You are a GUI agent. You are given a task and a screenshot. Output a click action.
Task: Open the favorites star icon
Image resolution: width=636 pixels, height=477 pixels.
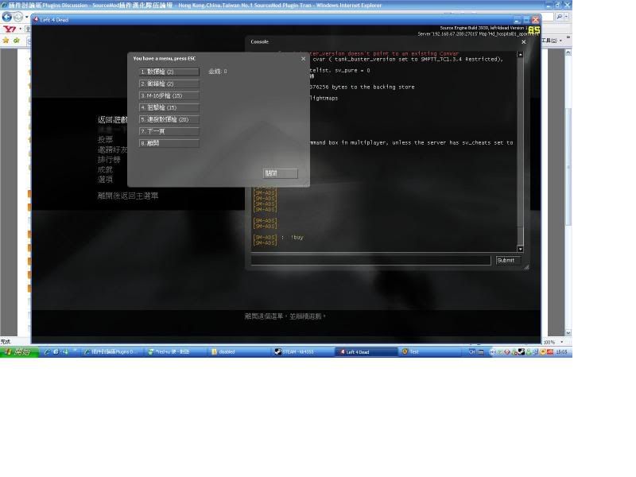(x=6, y=40)
